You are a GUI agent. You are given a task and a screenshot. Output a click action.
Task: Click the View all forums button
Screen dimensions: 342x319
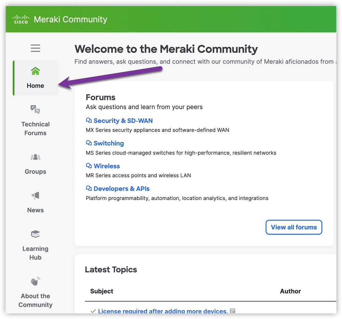click(x=294, y=227)
